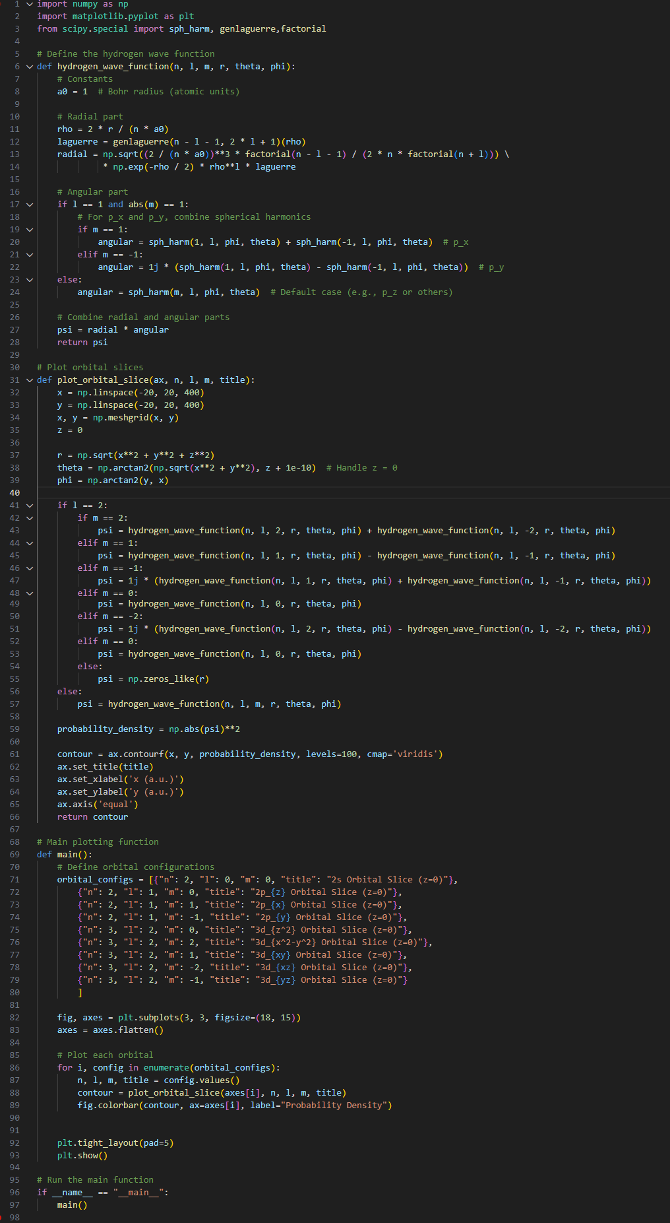This screenshot has height=1223, width=670.
Task: Collapse the 'if l == 1 and abs(m)' block
Action: point(30,205)
